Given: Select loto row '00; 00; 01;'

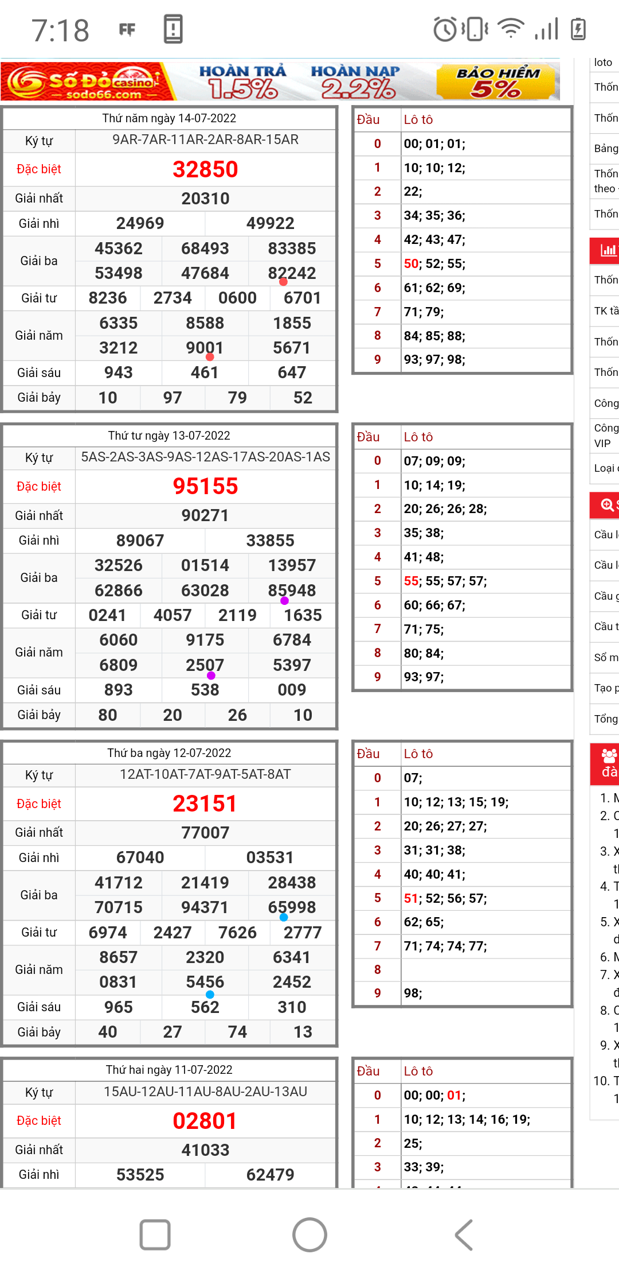Looking at the screenshot, I should 435,1096.
